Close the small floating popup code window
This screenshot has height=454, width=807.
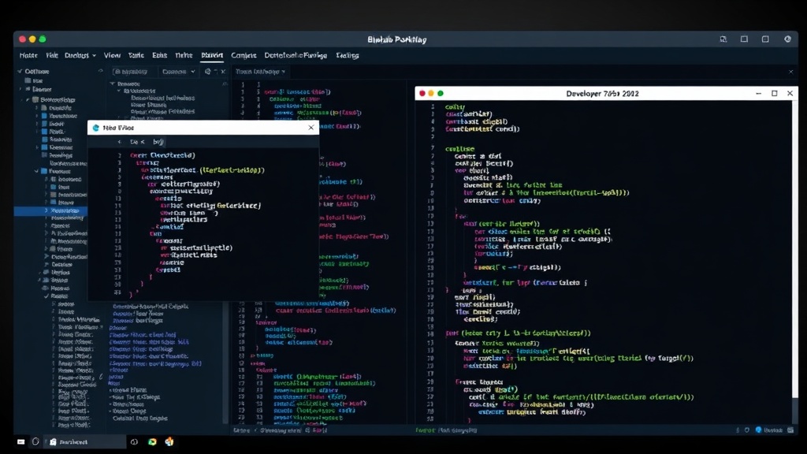[311, 127]
